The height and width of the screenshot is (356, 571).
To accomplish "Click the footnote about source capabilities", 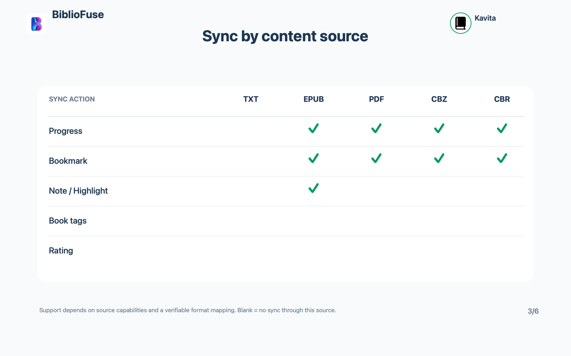I will (188, 310).
